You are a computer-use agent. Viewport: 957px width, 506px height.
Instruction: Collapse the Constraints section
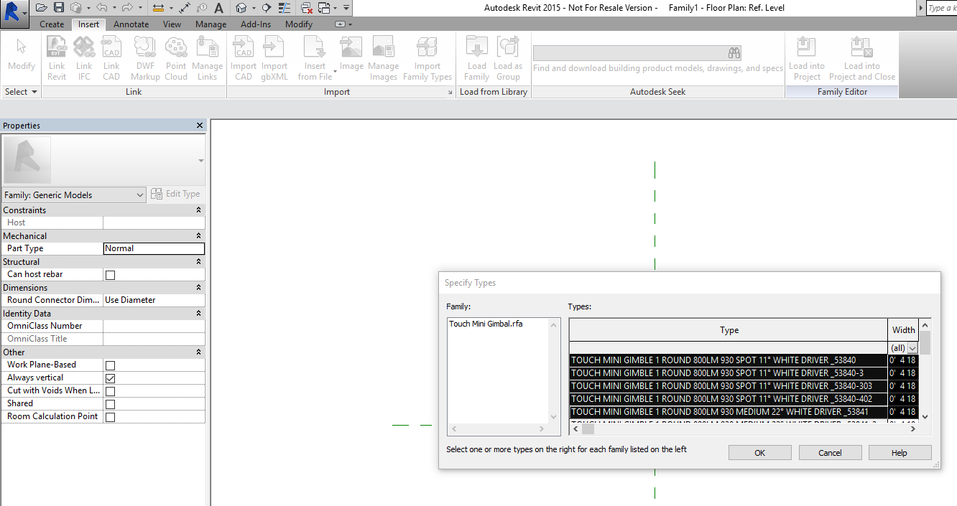(198, 210)
